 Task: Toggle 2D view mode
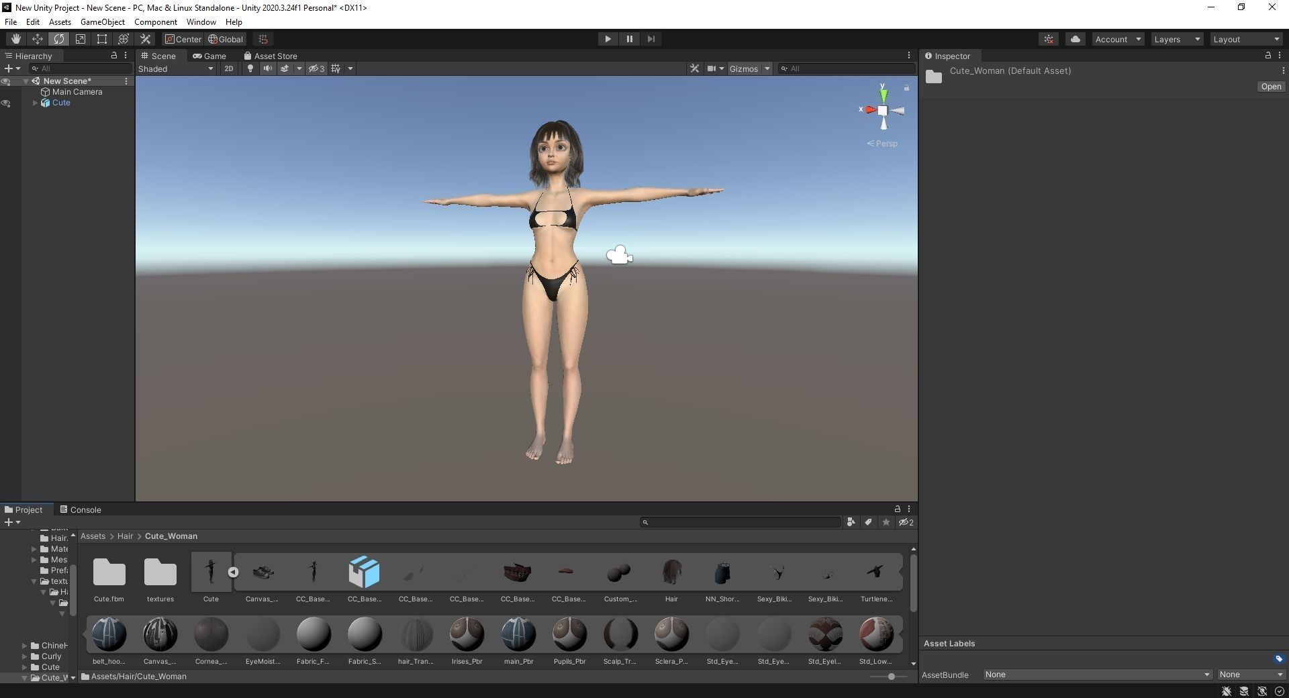point(229,68)
